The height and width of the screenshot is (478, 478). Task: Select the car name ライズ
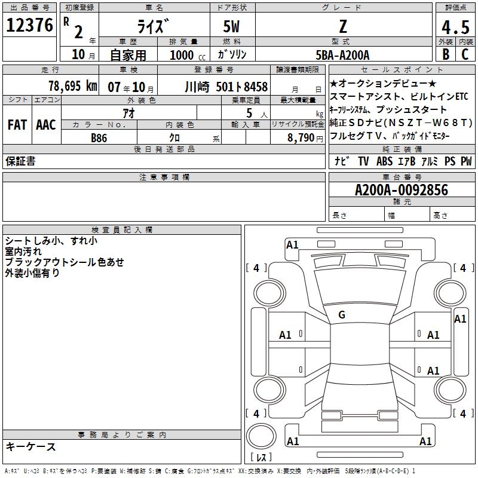[154, 26]
